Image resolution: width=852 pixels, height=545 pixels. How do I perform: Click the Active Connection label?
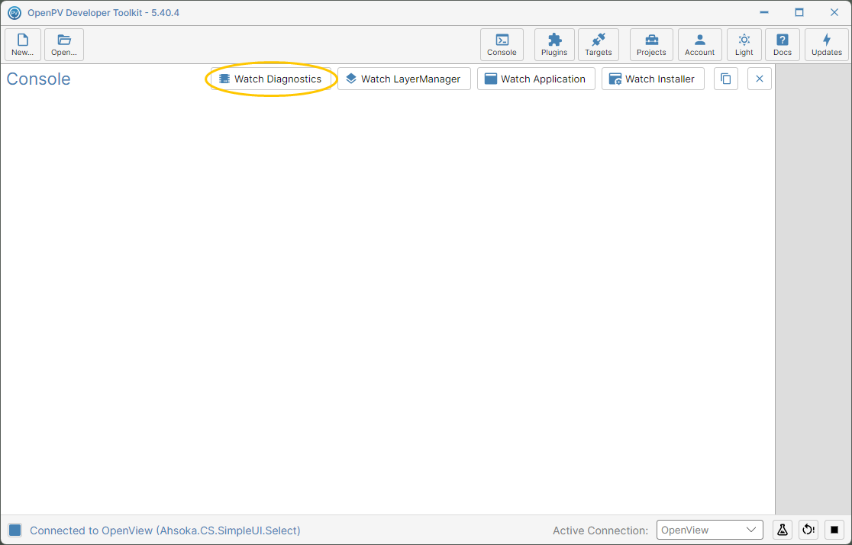tap(600, 530)
